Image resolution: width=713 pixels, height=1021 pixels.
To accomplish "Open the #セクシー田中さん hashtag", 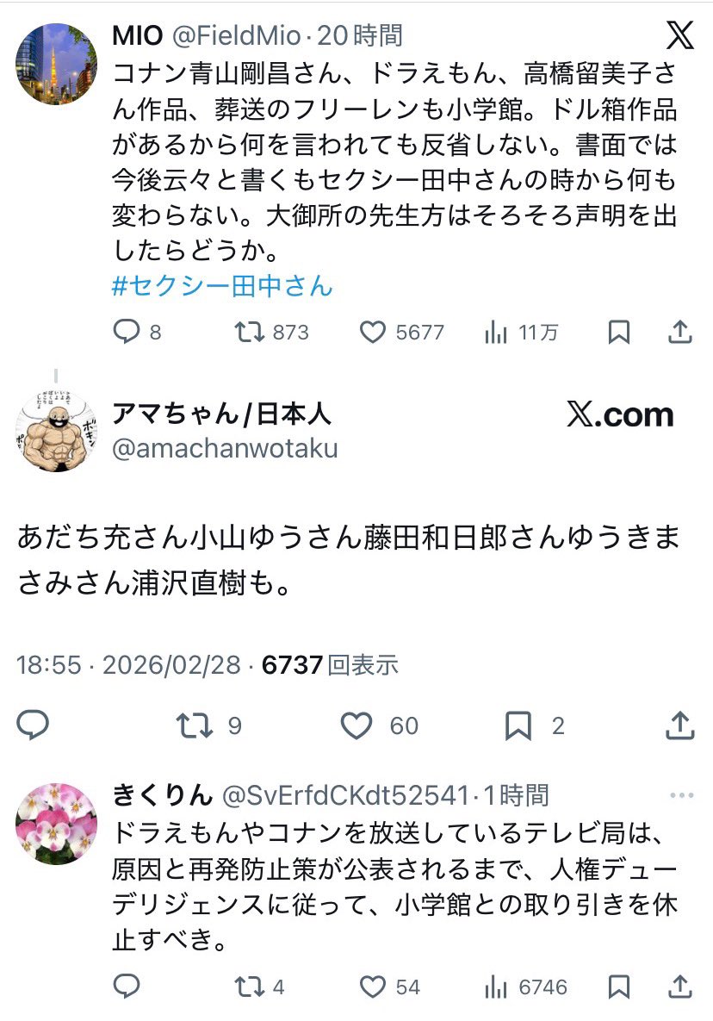I will click(x=222, y=286).
